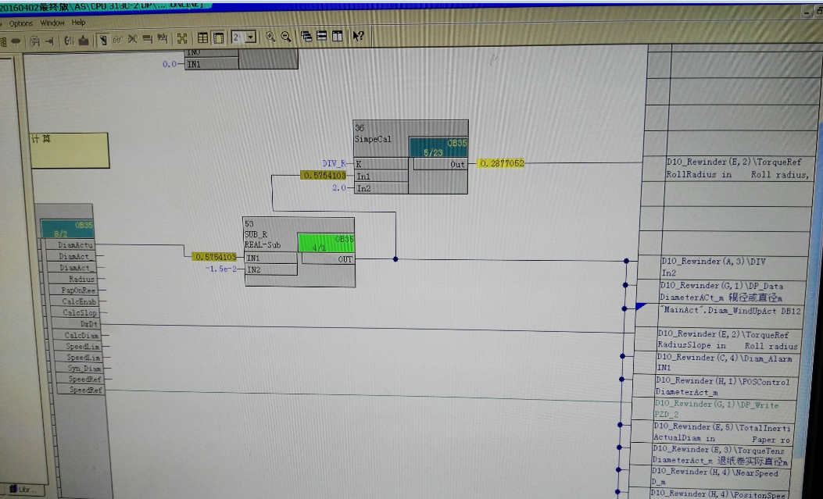Open the Options menu
The image size is (823, 499).
(21, 23)
